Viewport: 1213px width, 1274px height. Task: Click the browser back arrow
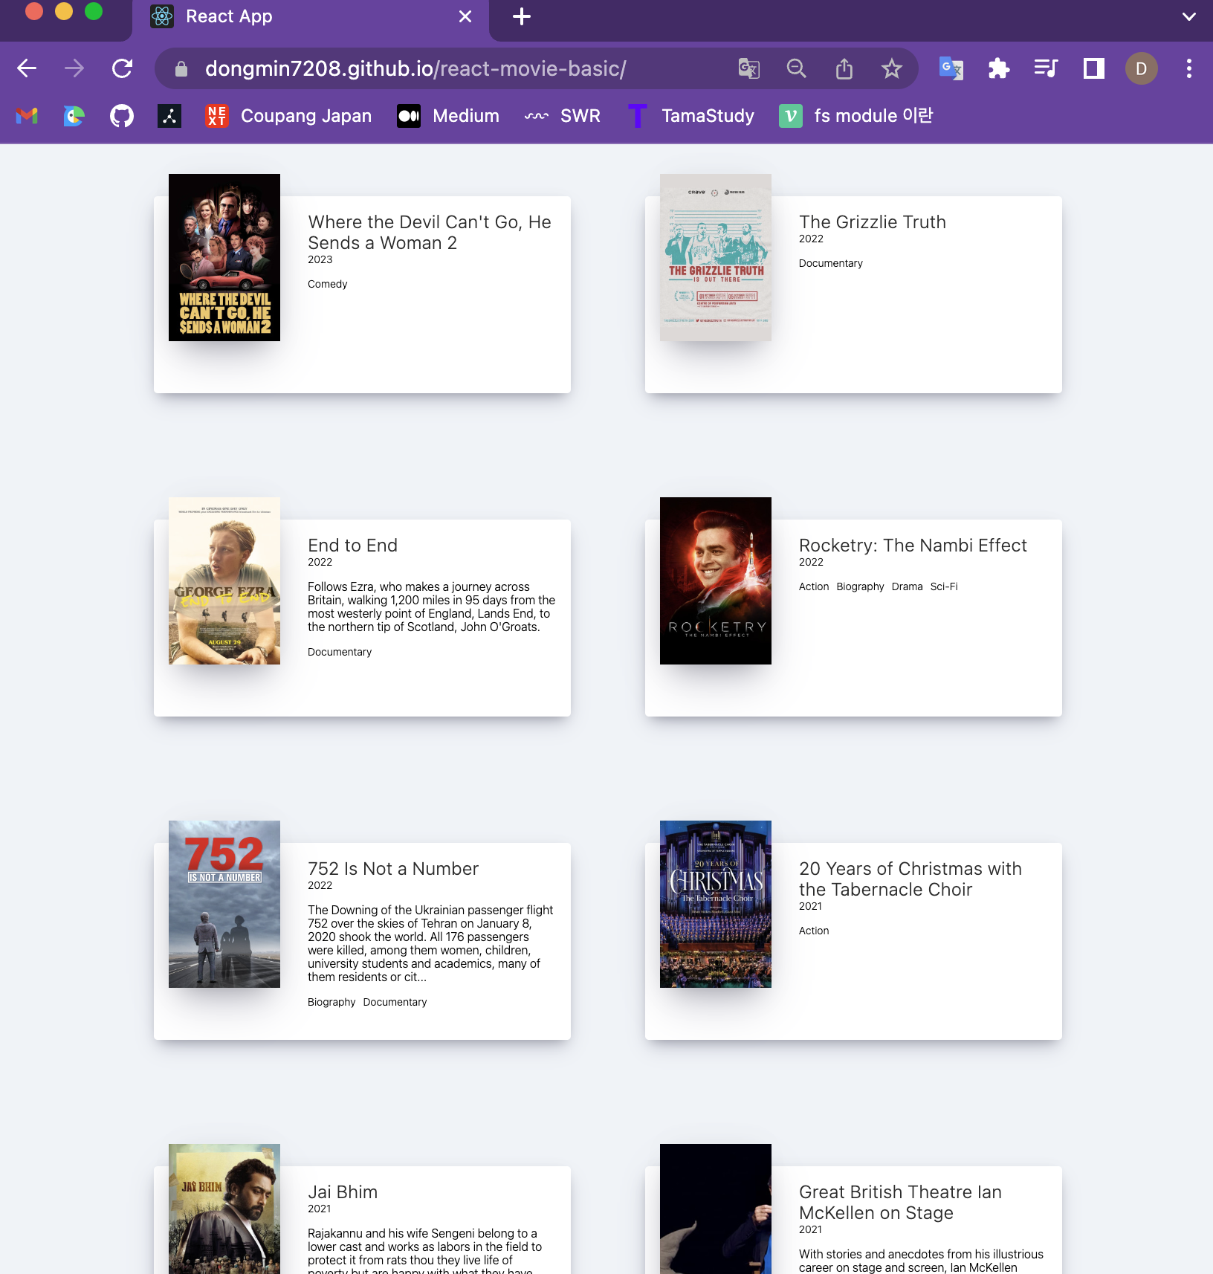pyautogui.click(x=27, y=68)
